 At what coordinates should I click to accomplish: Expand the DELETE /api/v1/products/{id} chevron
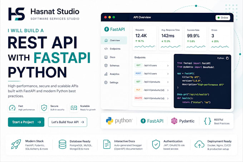point(168,98)
